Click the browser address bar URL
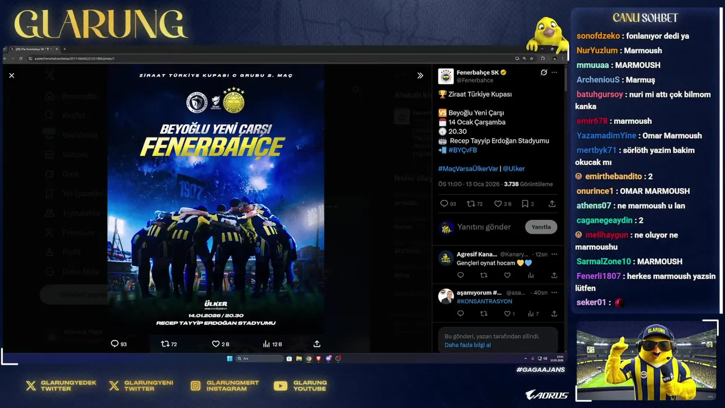Viewport: 725px width, 408px height. tap(74, 58)
